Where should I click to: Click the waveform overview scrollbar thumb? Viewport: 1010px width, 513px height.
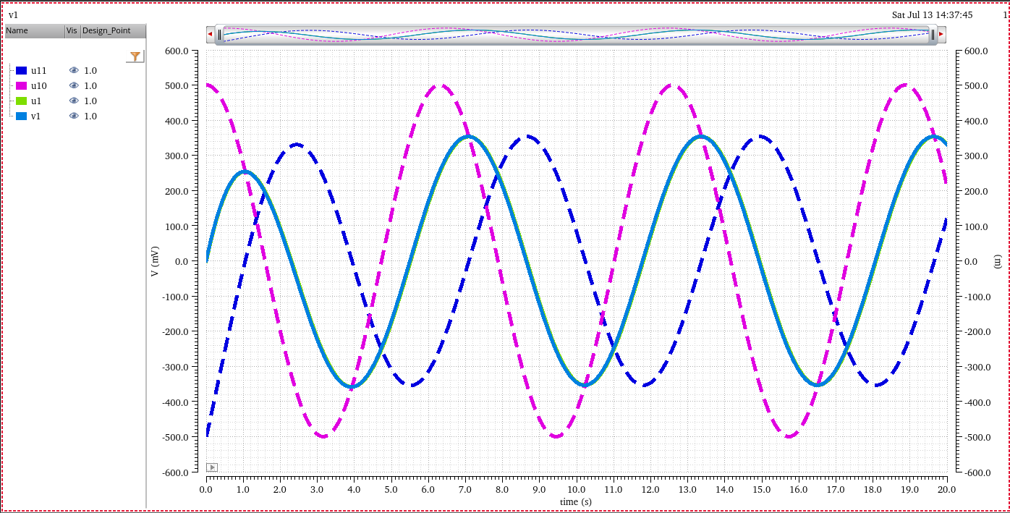point(575,34)
